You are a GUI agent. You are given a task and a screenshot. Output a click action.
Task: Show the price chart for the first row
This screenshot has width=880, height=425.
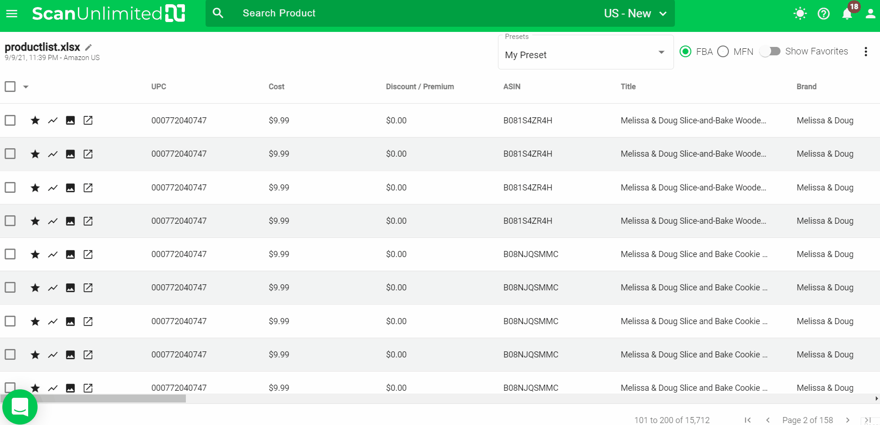[53, 121]
